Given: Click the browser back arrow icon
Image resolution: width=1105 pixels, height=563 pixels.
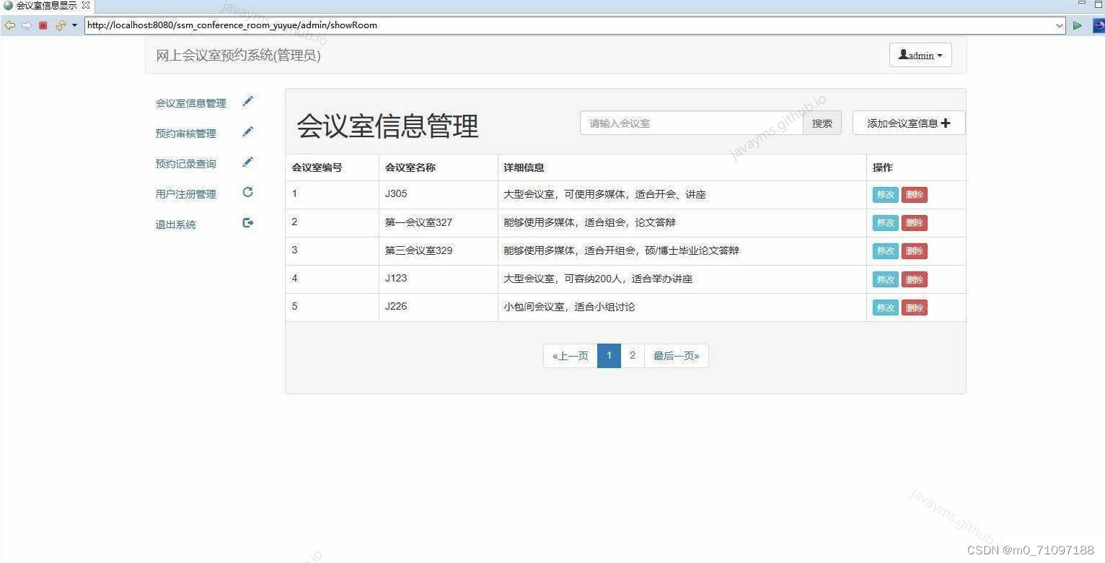Looking at the screenshot, I should pyautogui.click(x=9, y=25).
